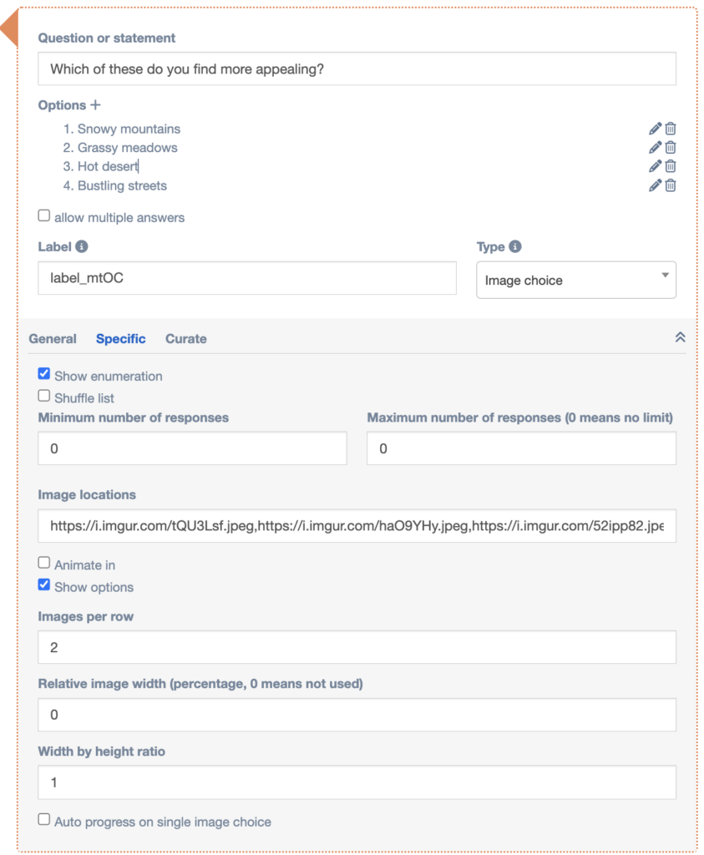Click the info icon beside Label
Image resolution: width=704 pixels, height=855 pixels.
(x=82, y=247)
